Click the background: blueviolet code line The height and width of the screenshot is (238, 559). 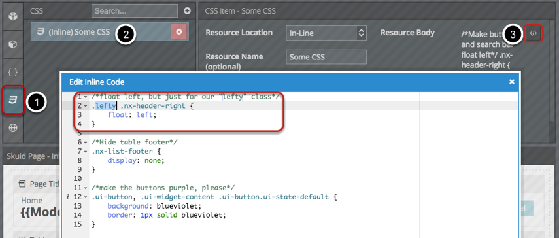(x=154, y=206)
